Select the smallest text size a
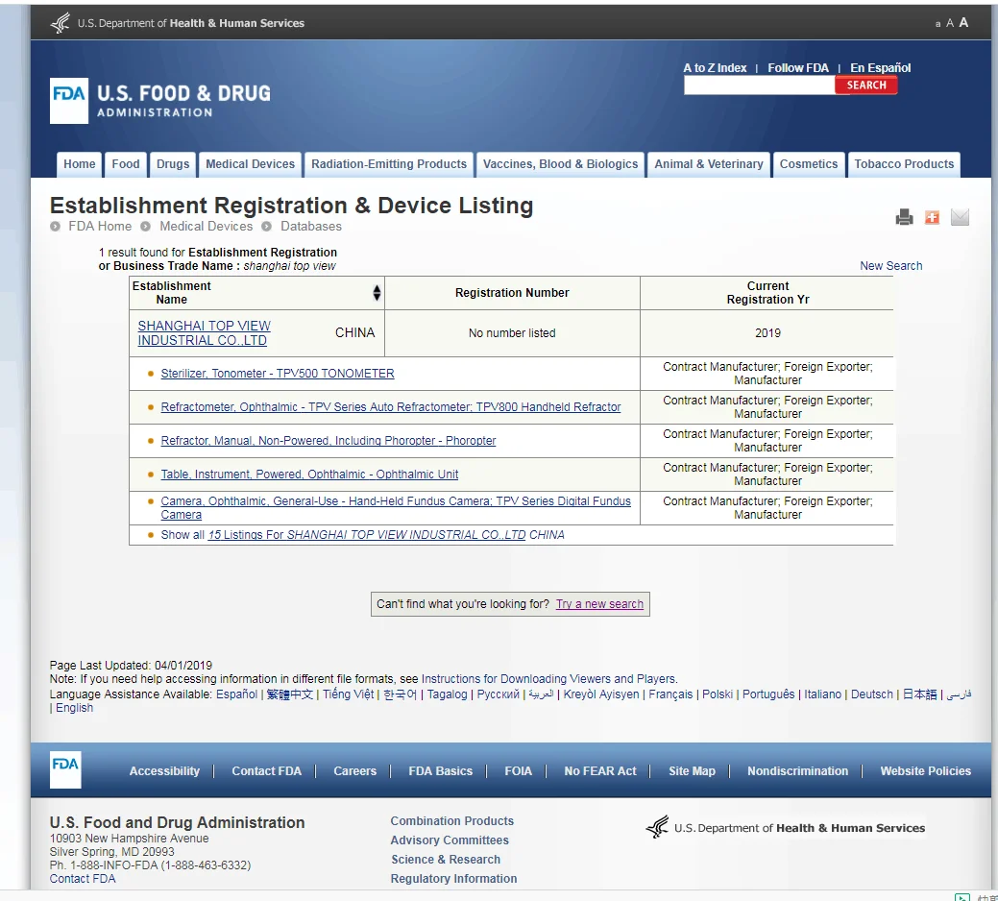The image size is (998, 901). 937,24
